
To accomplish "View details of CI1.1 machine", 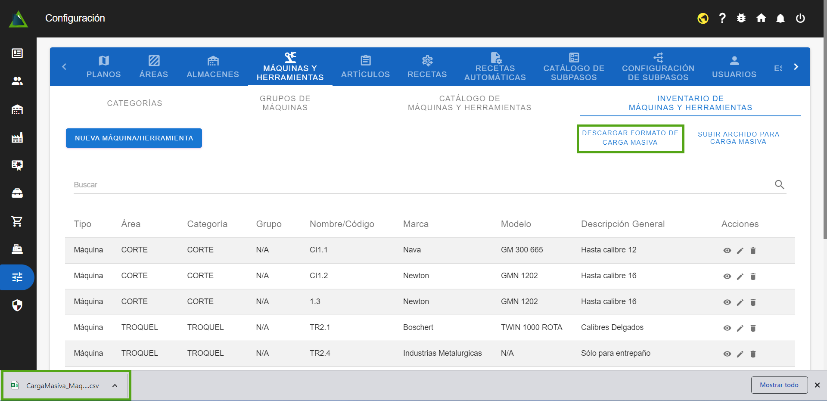I will coord(727,251).
